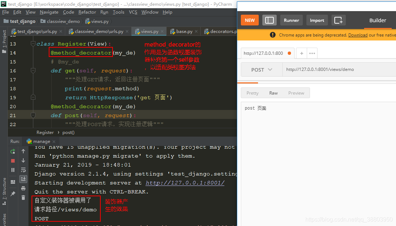Pause the run console output
The image size is (396, 226).
[x=13, y=170]
